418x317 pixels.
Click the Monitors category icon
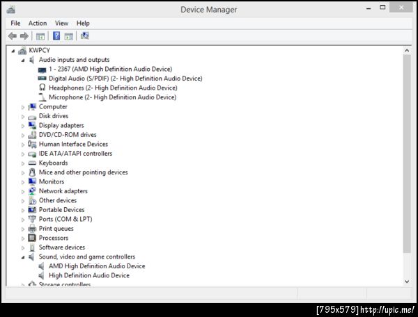click(x=32, y=181)
